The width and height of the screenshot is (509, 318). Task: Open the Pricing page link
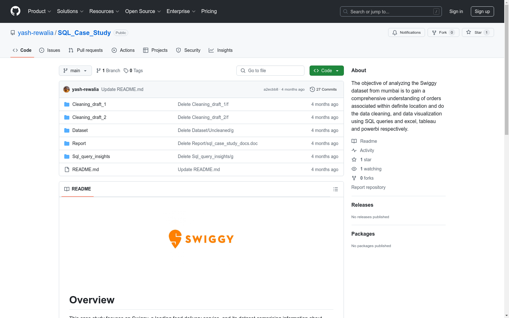(209, 11)
